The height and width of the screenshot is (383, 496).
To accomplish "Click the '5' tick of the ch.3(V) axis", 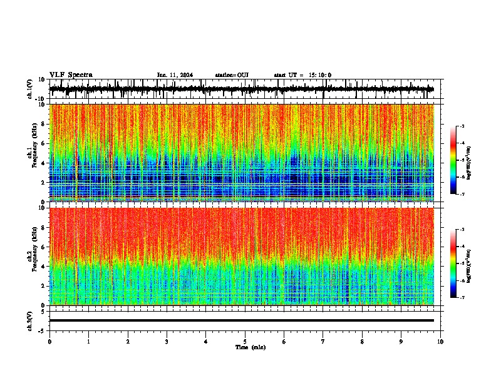I will 44,312.
